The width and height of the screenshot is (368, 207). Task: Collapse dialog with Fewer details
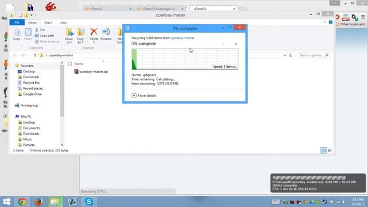[144, 95]
